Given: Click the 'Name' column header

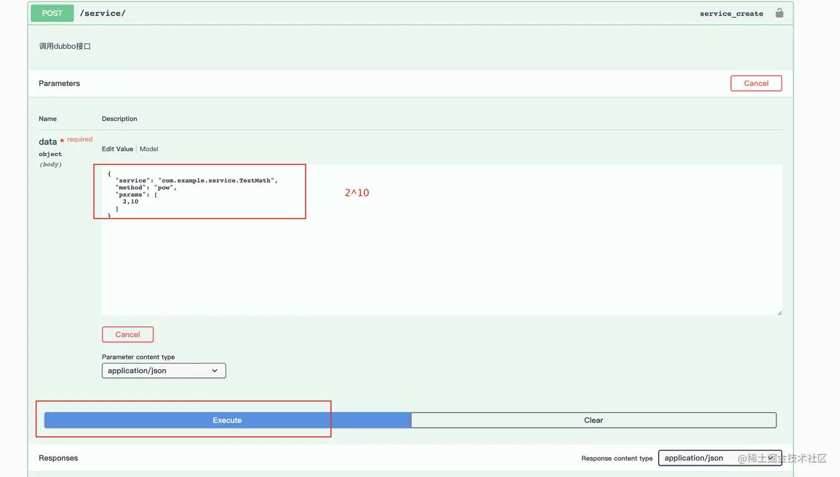Looking at the screenshot, I should point(48,119).
